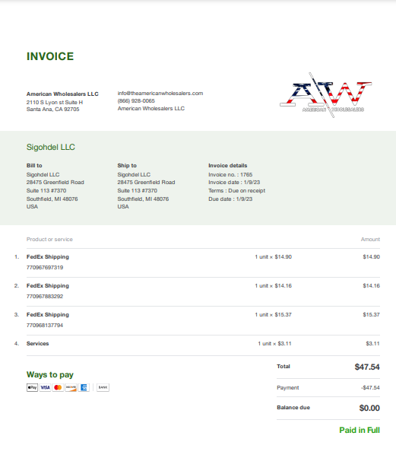Click the Balance due label
The width and height of the screenshot is (396, 458).
(x=293, y=408)
